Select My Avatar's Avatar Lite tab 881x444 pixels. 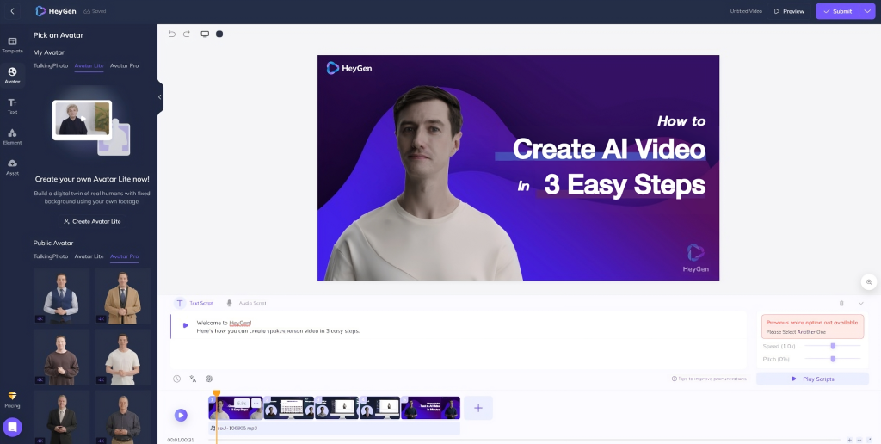[x=89, y=65]
